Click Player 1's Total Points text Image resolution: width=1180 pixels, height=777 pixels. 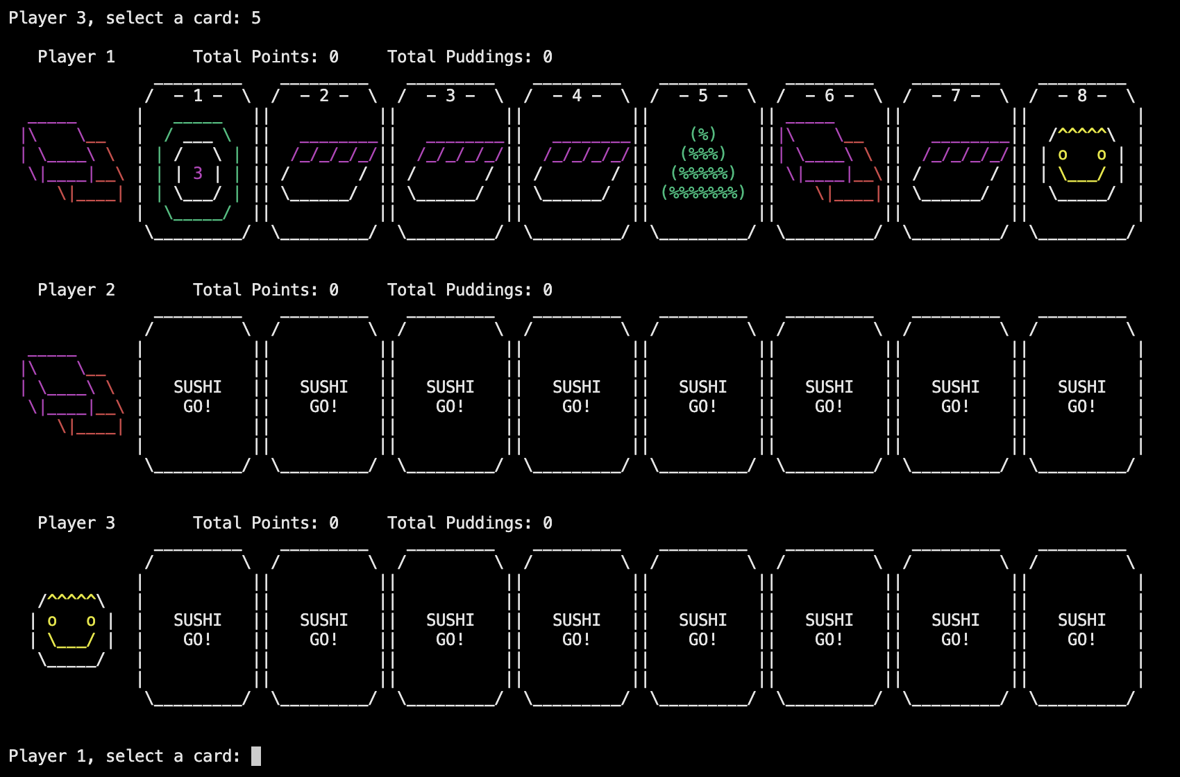pos(266,57)
